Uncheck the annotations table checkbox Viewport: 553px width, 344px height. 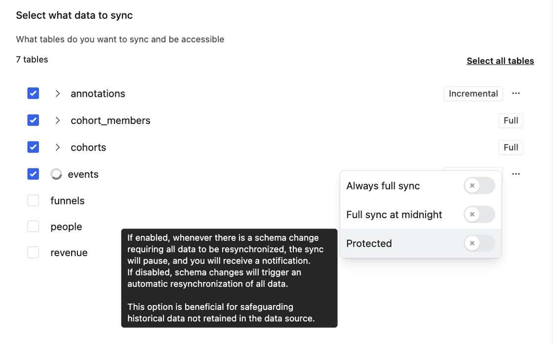coord(33,93)
